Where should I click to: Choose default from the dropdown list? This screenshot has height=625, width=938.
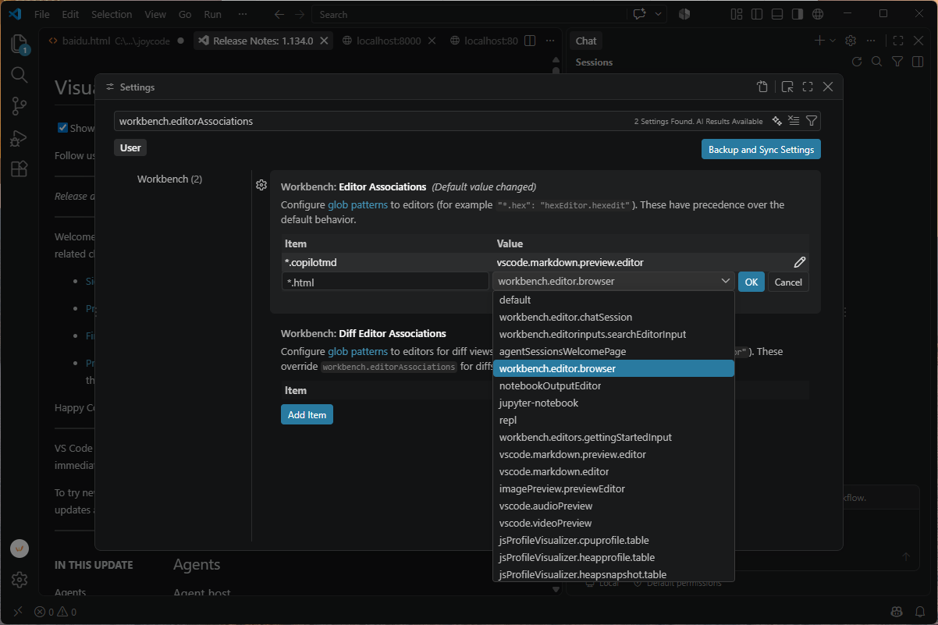tap(613, 300)
